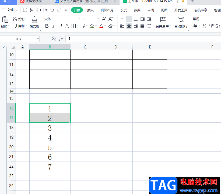Image resolution: width=221 pixels, height=194 pixels.
Task: Click the Save icon in quick toolbar
Action: (25, 10)
